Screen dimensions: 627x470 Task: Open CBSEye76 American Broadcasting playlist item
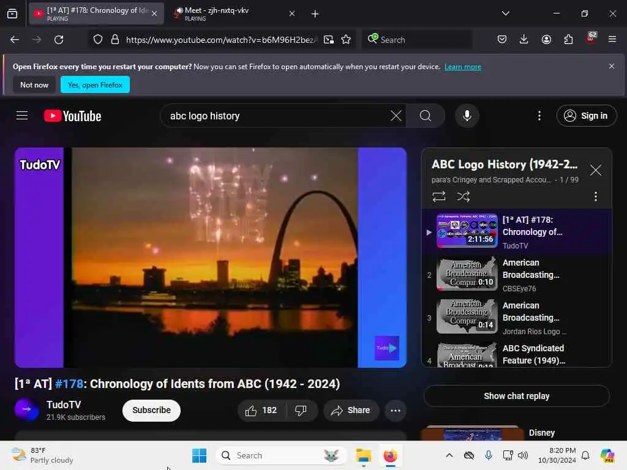tap(517, 275)
